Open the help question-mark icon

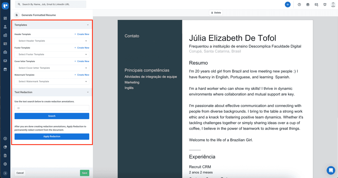pyautogui.click(x=299, y=4)
